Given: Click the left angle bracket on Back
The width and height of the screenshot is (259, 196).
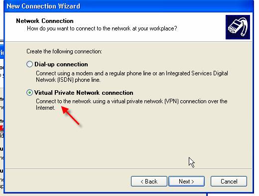Looking at the screenshot, I should (x=142, y=182).
